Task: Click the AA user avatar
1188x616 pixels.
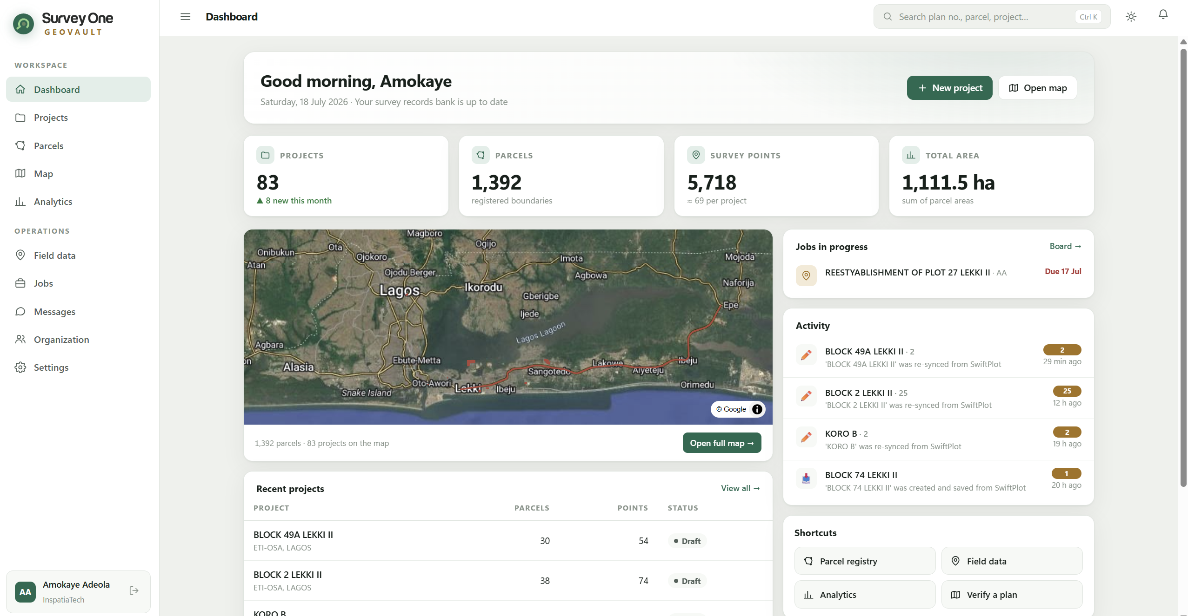Action: point(25,592)
